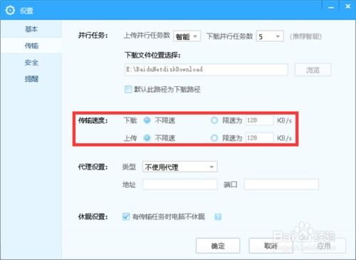356x260 pixels.
Task: Check 默认此路径为下载路径 checkbox
Action: [x=128, y=90]
